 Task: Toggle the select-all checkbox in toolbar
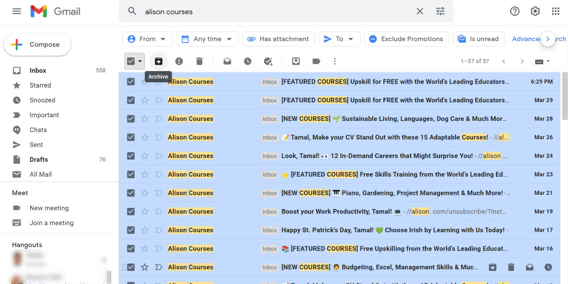point(131,61)
